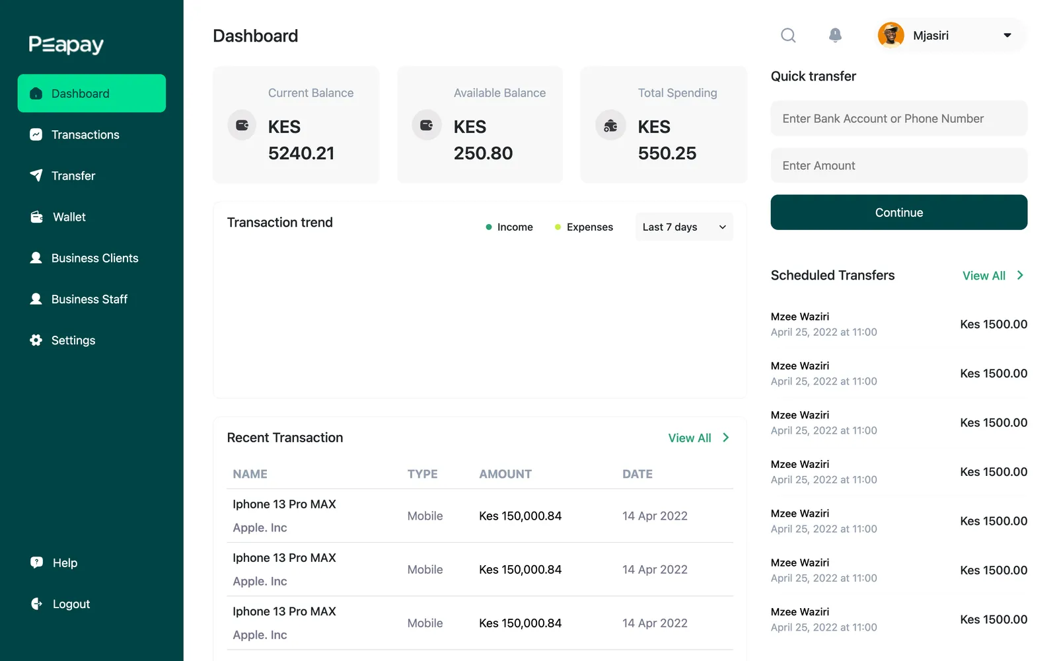This screenshot has width=1057, height=661.
Task: Click View All for Recent Transaction
Action: click(689, 438)
